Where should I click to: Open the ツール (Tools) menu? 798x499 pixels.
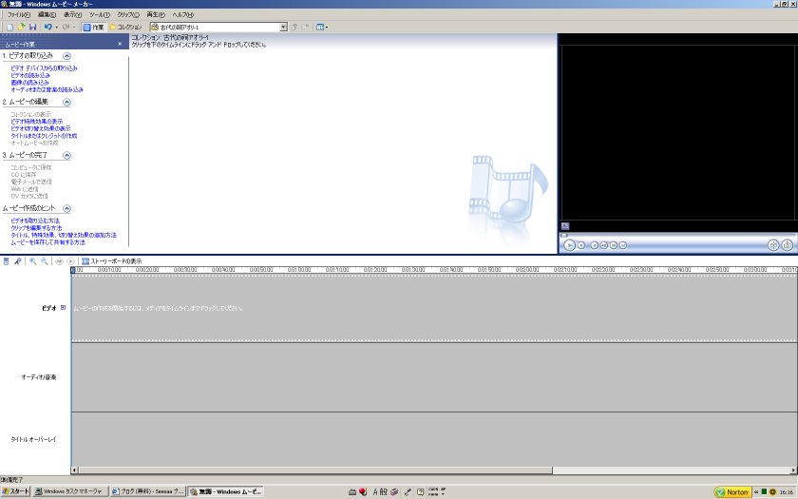[99, 15]
